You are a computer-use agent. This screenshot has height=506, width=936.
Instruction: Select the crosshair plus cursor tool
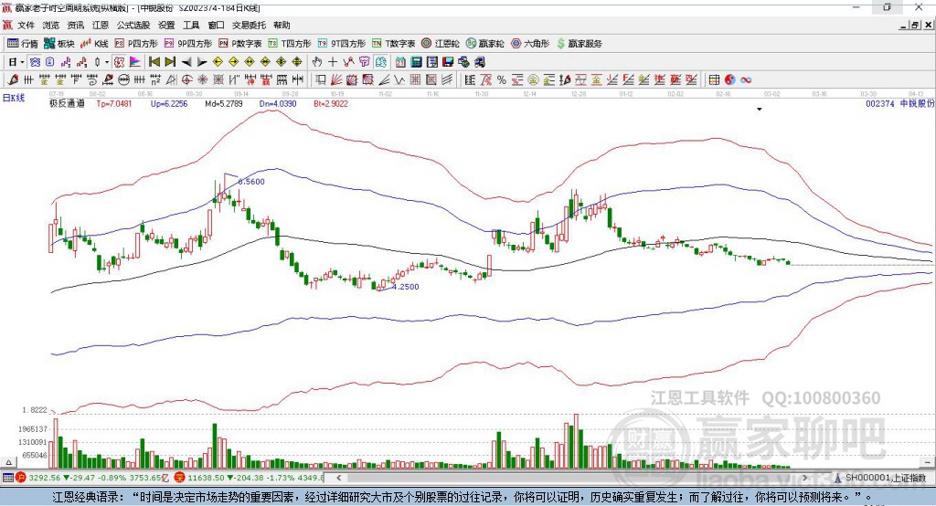pos(333,62)
